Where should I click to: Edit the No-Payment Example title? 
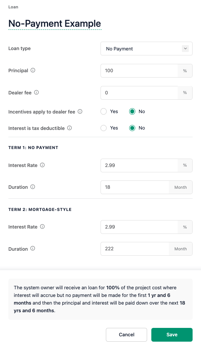(x=55, y=23)
